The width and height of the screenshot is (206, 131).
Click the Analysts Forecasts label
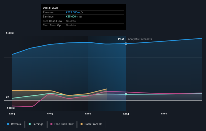pyautogui.click(x=140, y=39)
